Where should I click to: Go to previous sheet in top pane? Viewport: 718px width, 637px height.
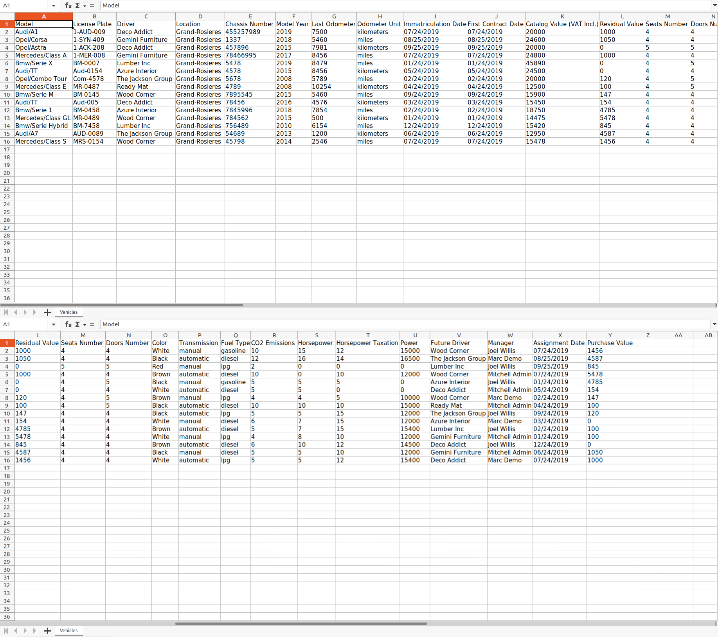[16, 312]
